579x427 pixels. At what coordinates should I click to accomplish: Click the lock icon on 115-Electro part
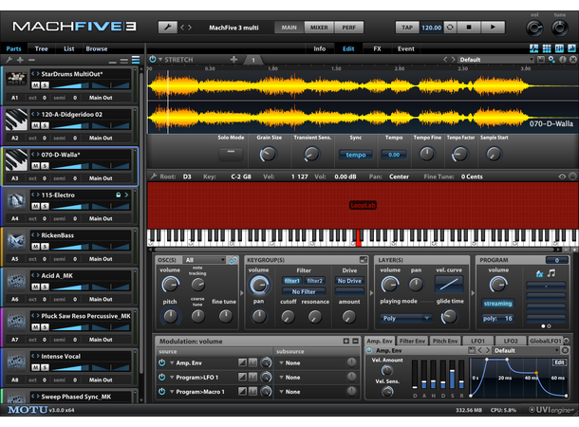(118, 195)
